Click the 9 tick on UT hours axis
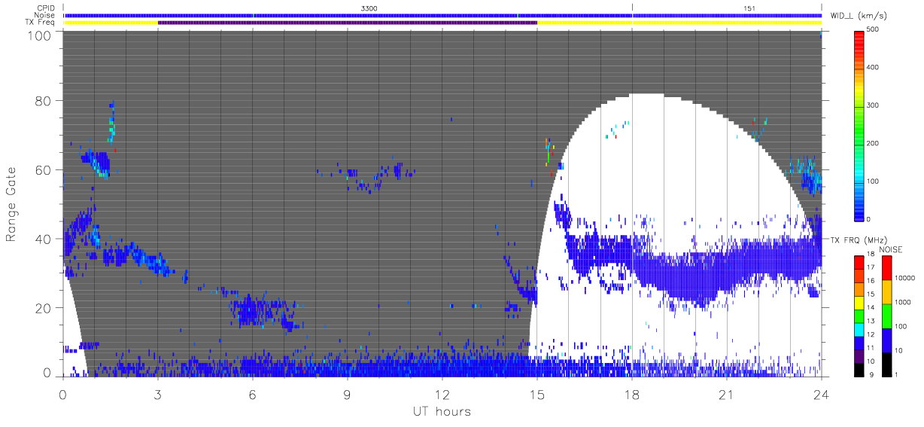 pyautogui.click(x=348, y=394)
